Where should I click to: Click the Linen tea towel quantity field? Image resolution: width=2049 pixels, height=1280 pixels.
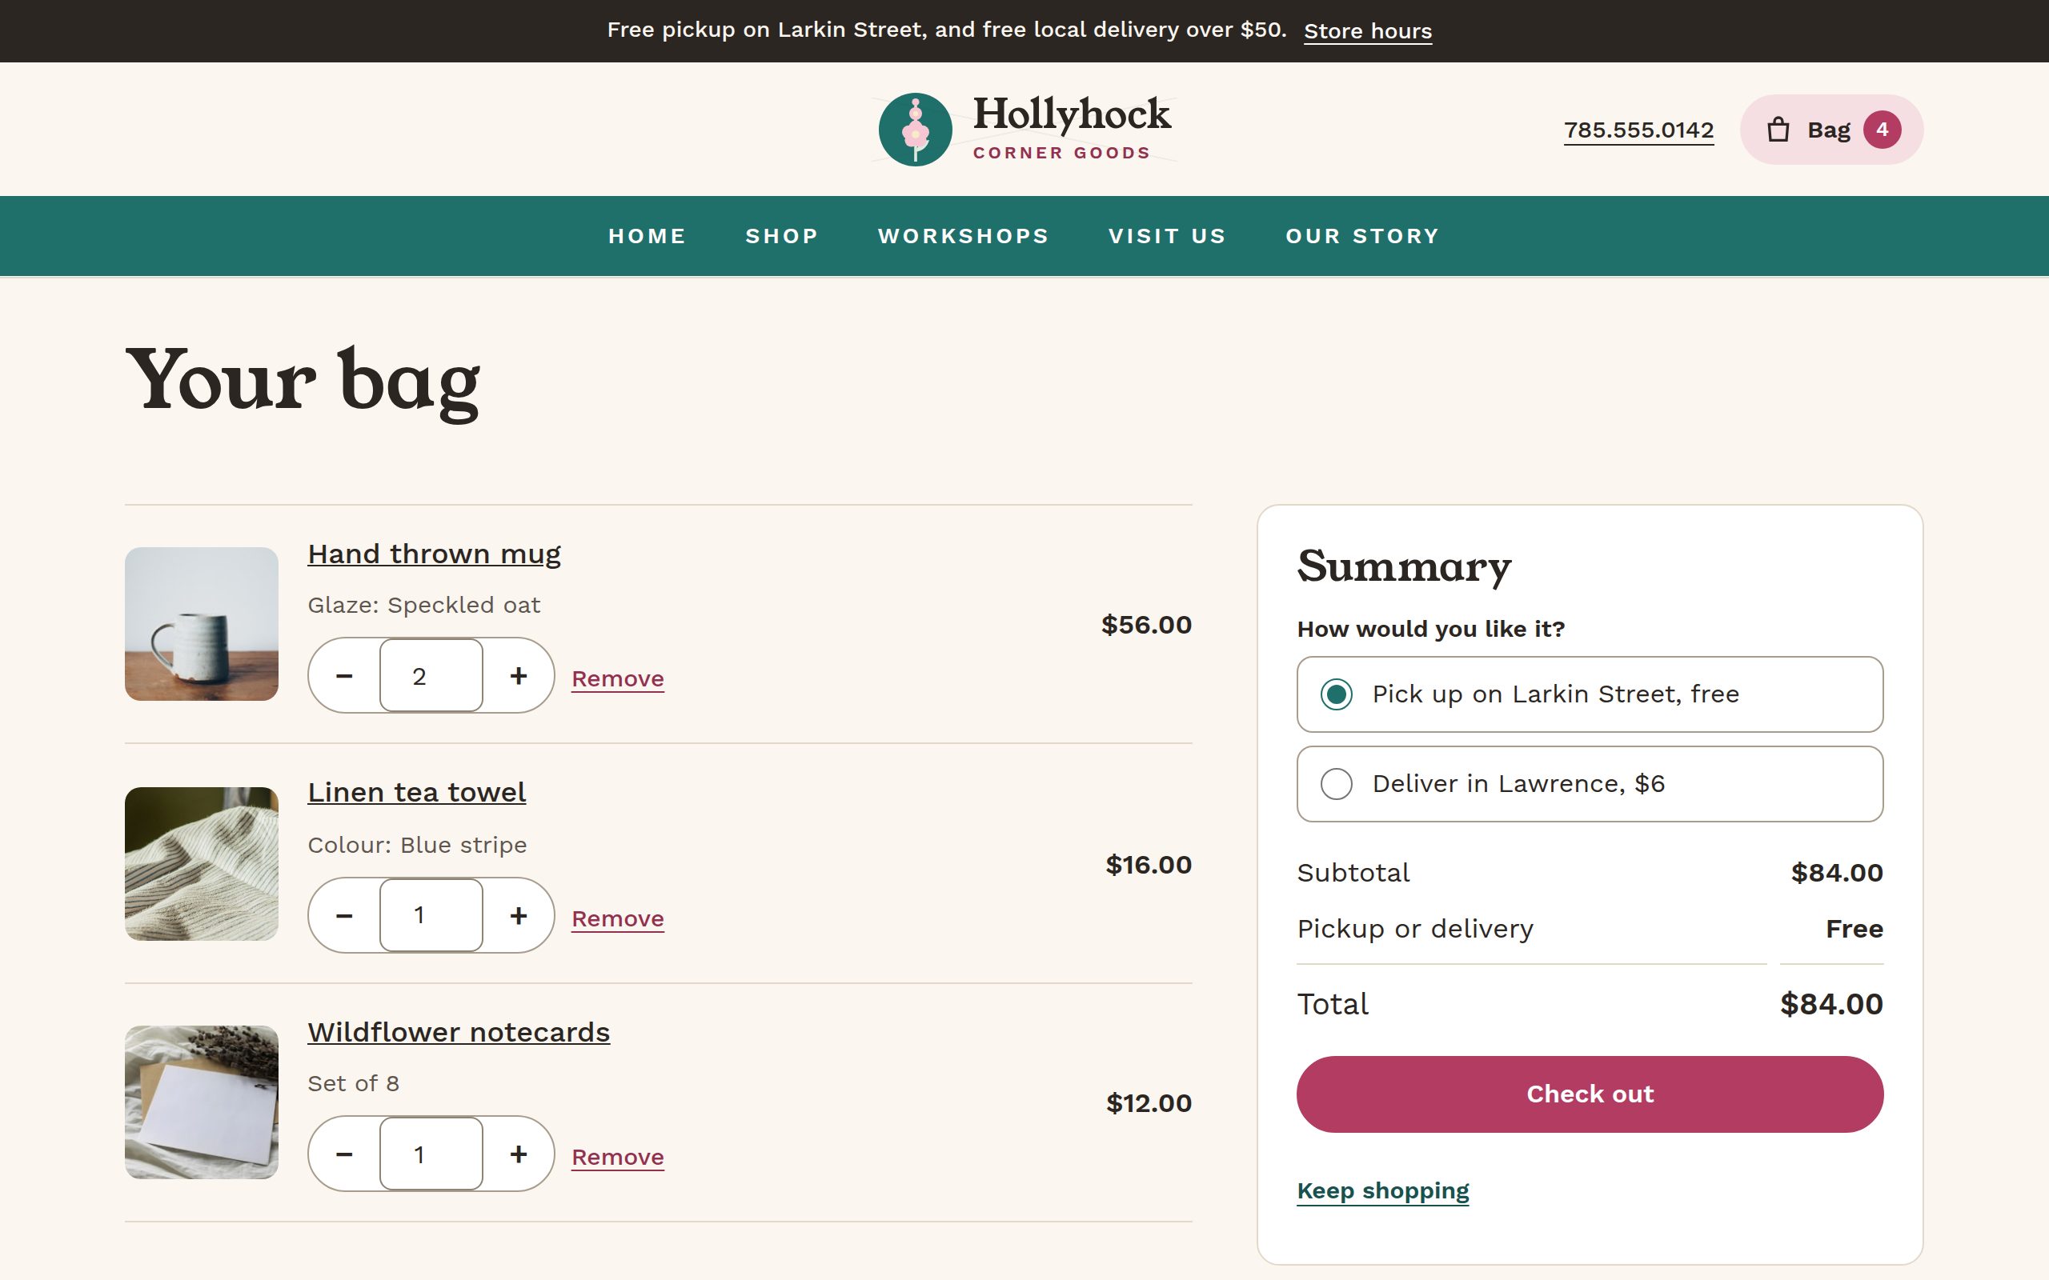[431, 915]
